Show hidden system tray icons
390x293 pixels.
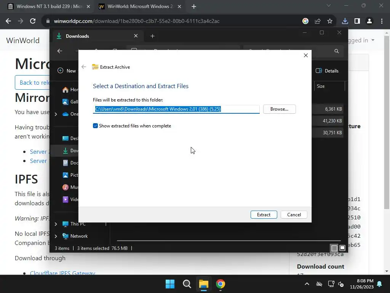pos(307,284)
